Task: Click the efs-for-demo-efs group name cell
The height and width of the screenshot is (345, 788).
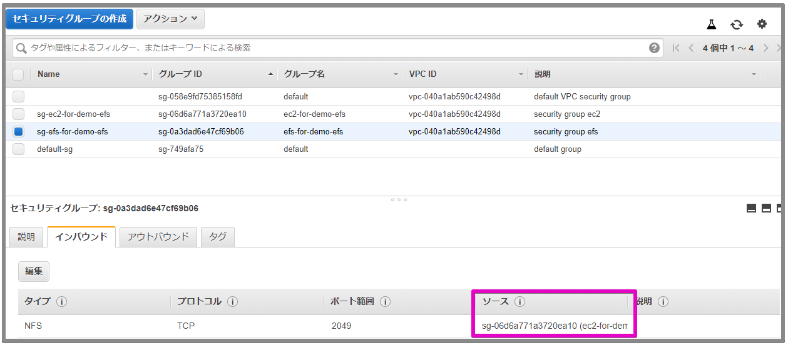Action: [x=313, y=132]
